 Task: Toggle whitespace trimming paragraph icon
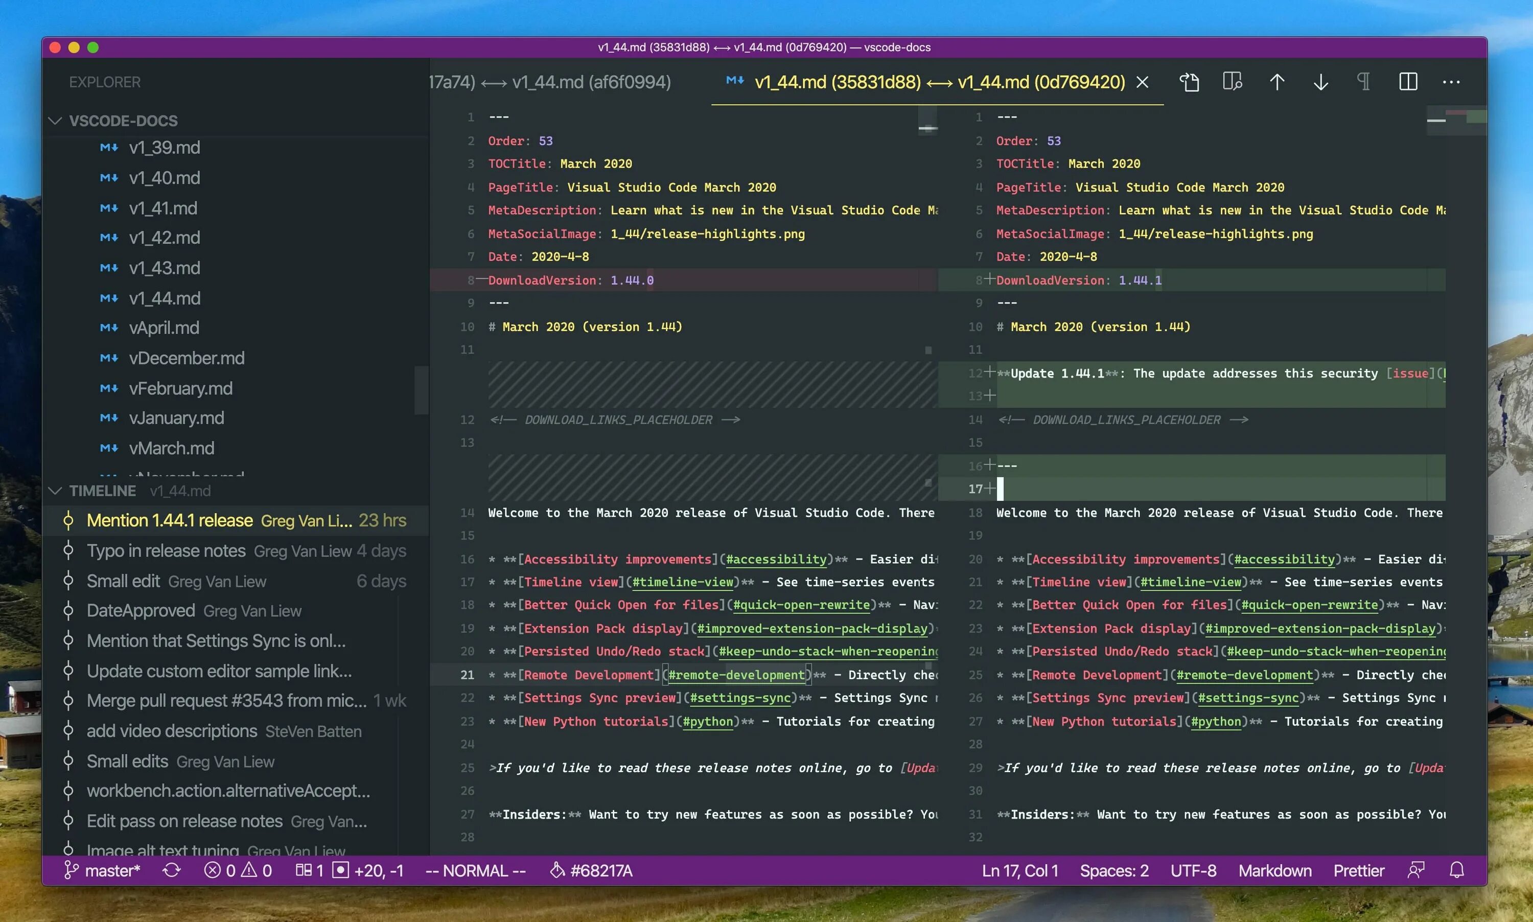point(1364,82)
